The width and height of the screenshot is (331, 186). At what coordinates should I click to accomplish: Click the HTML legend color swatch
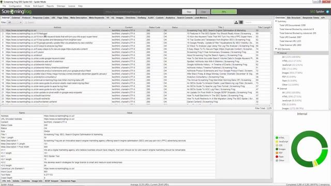277,138
